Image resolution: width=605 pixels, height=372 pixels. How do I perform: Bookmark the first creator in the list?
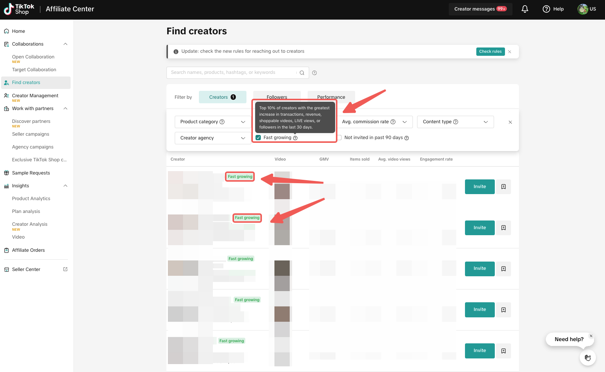(503, 187)
